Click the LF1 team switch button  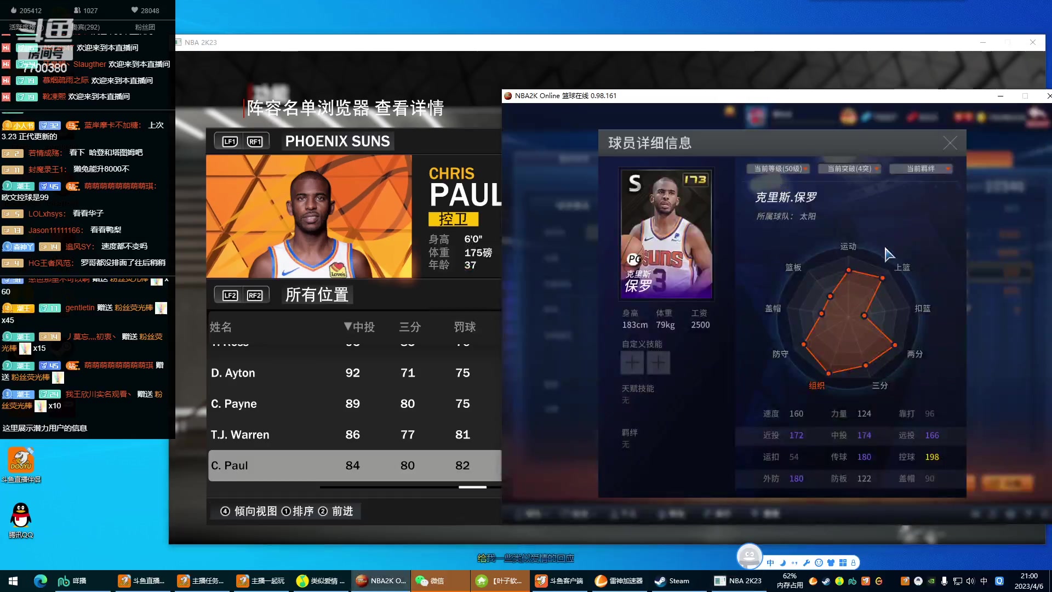click(x=230, y=141)
